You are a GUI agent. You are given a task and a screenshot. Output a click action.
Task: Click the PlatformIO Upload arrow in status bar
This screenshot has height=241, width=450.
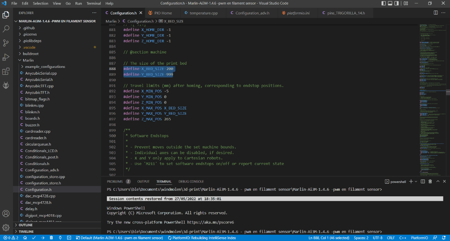pyautogui.click(x=43, y=238)
